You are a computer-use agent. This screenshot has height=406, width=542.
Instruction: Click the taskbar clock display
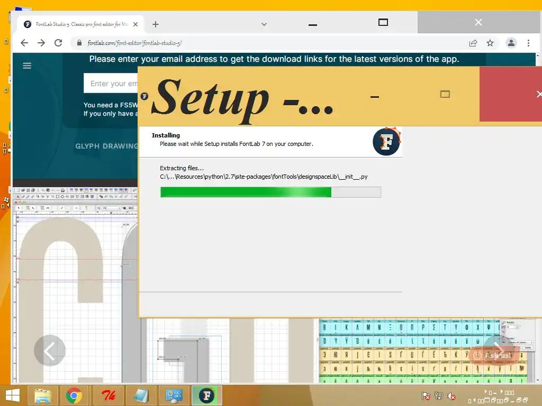[499, 396]
